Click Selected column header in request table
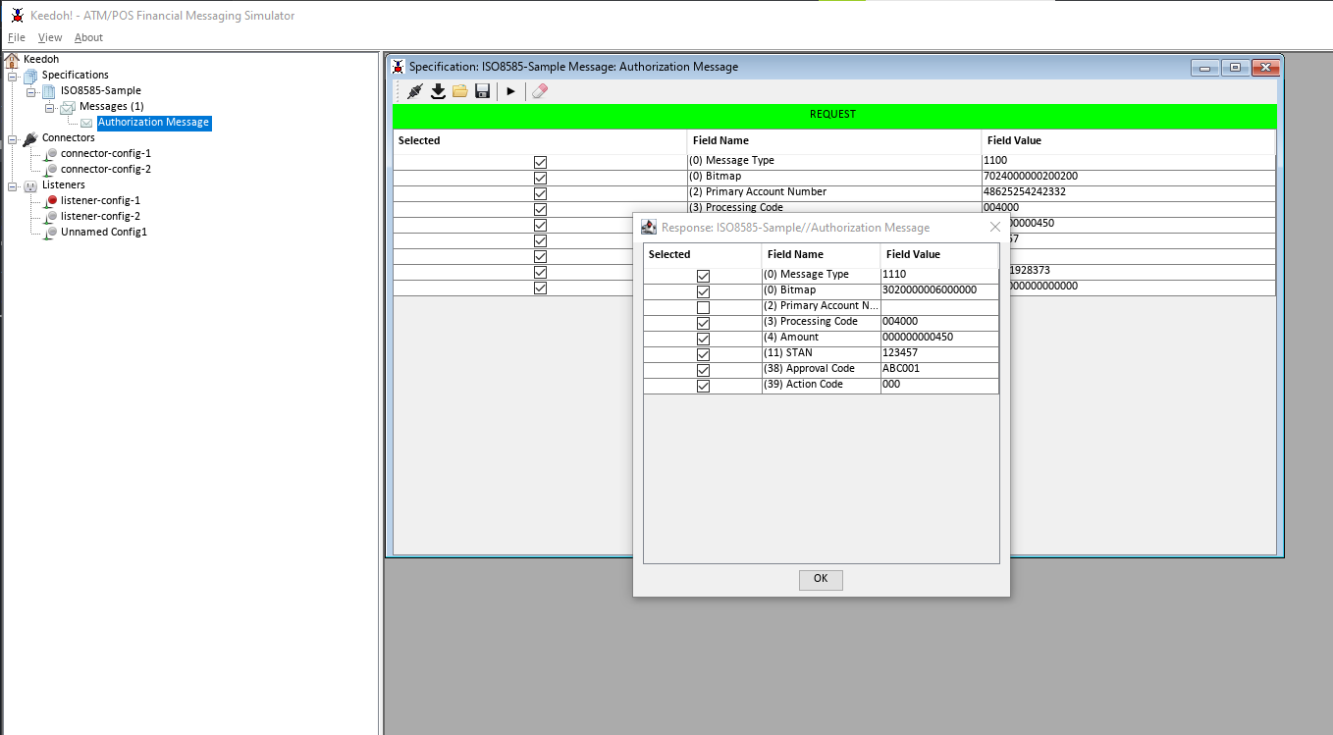Image resolution: width=1333 pixels, height=735 pixels. click(540, 140)
